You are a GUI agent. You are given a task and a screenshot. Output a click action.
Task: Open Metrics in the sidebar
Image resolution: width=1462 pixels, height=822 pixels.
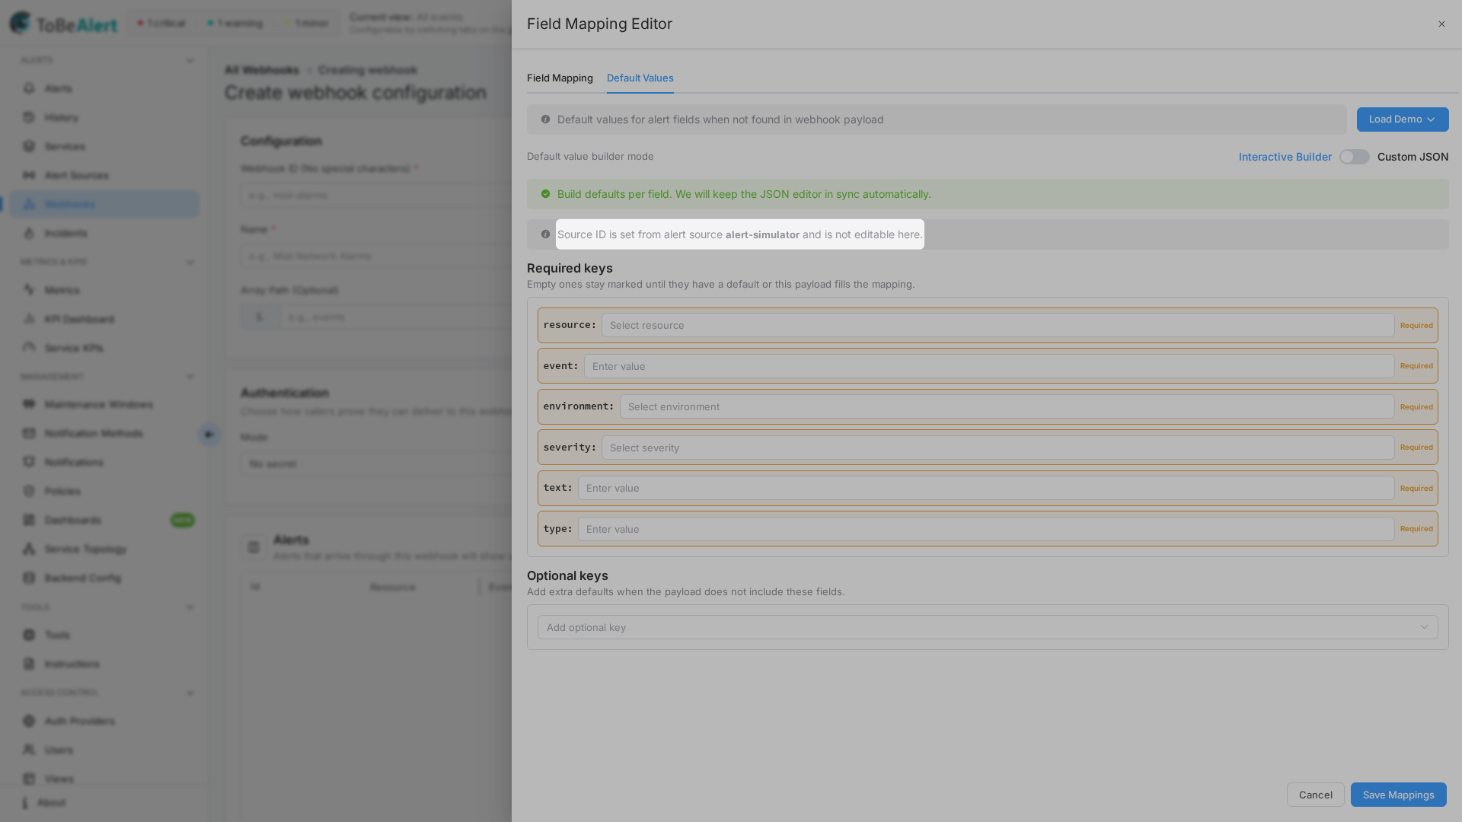click(x=104, y=290)
